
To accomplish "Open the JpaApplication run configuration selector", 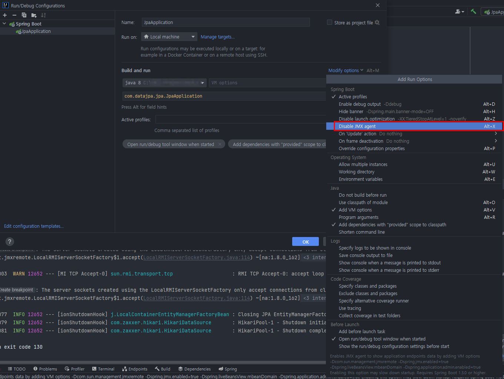I will (x=493, y=12).
